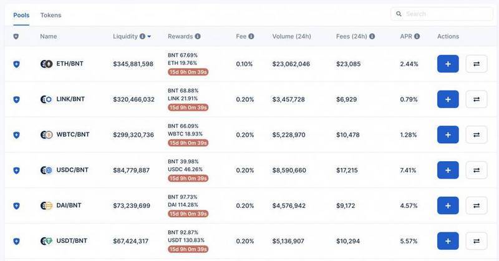The width and height of the screenshot is (499, 261).
Task: Switch to the Tokens tab
Action: pyautogui.click(x=51, y=15)
